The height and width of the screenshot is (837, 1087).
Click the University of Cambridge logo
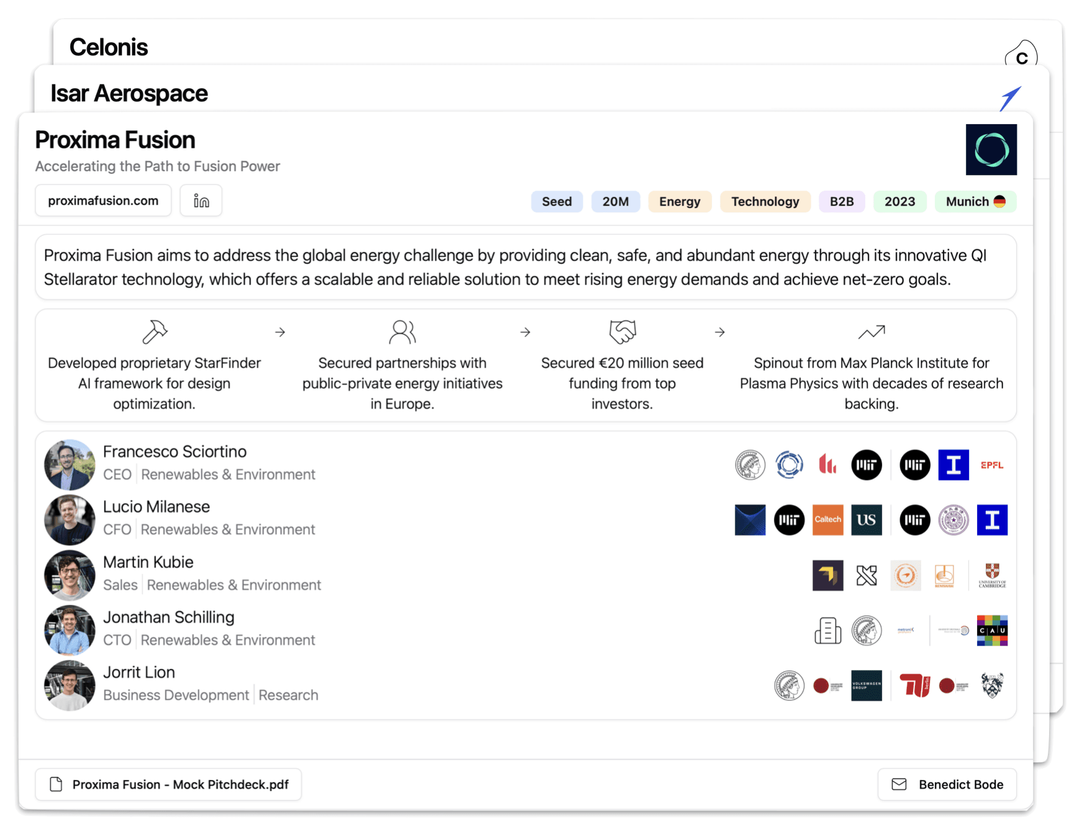[x=992, y=576]
